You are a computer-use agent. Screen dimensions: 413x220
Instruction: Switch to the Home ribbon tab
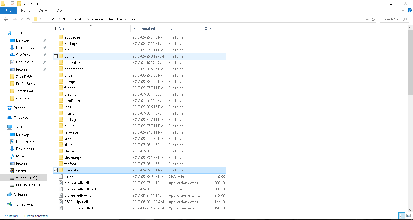coord(26,11)
